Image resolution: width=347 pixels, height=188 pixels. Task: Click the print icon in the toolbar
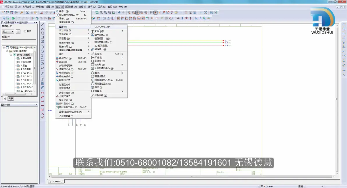coord(16,13)
